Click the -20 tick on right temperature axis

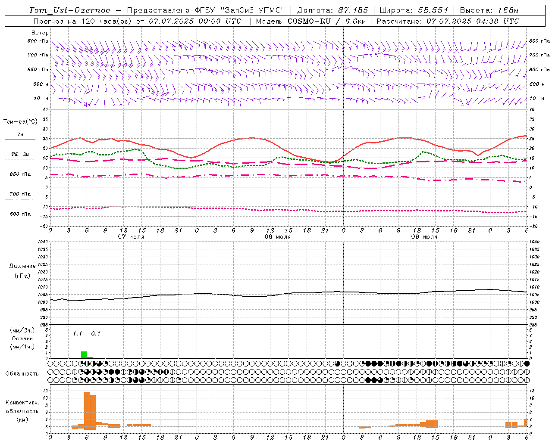tap(533, 226)
